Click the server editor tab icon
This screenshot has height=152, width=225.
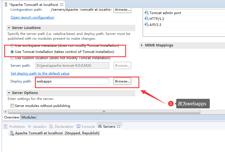[6, 5]
